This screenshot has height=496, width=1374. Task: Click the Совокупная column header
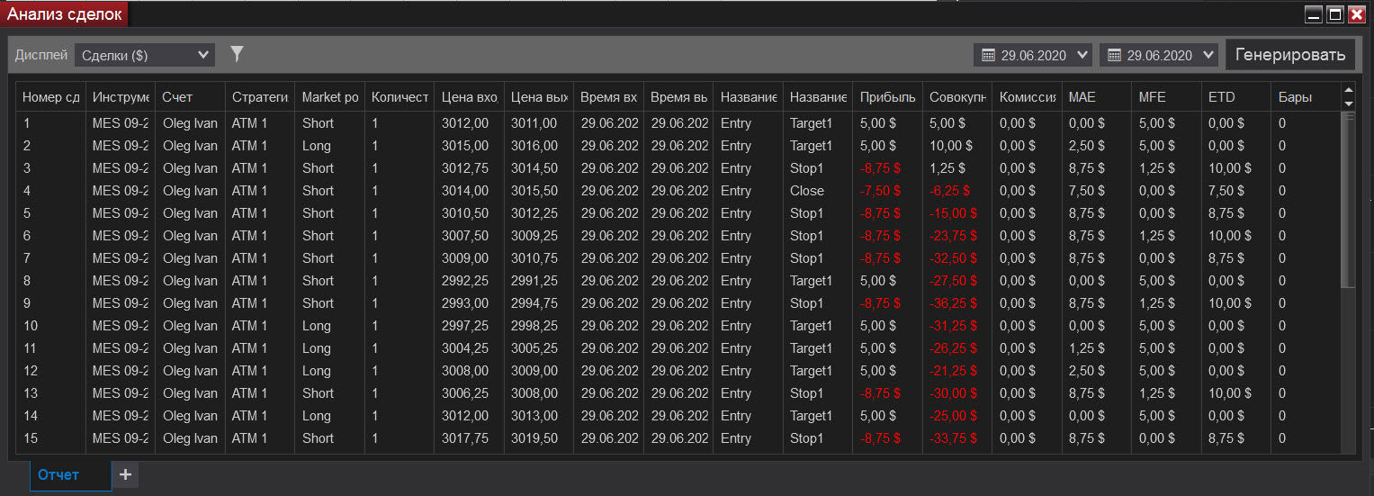pyautogui.click(x=957, y=97)
